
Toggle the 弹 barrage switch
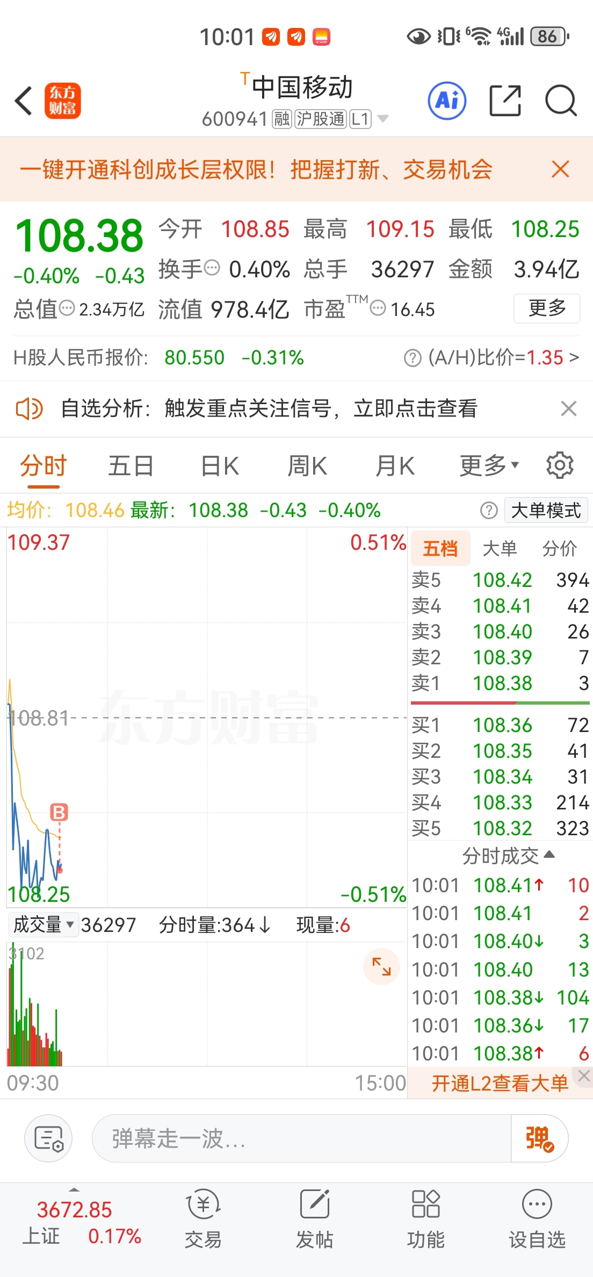pos(539,1138)
